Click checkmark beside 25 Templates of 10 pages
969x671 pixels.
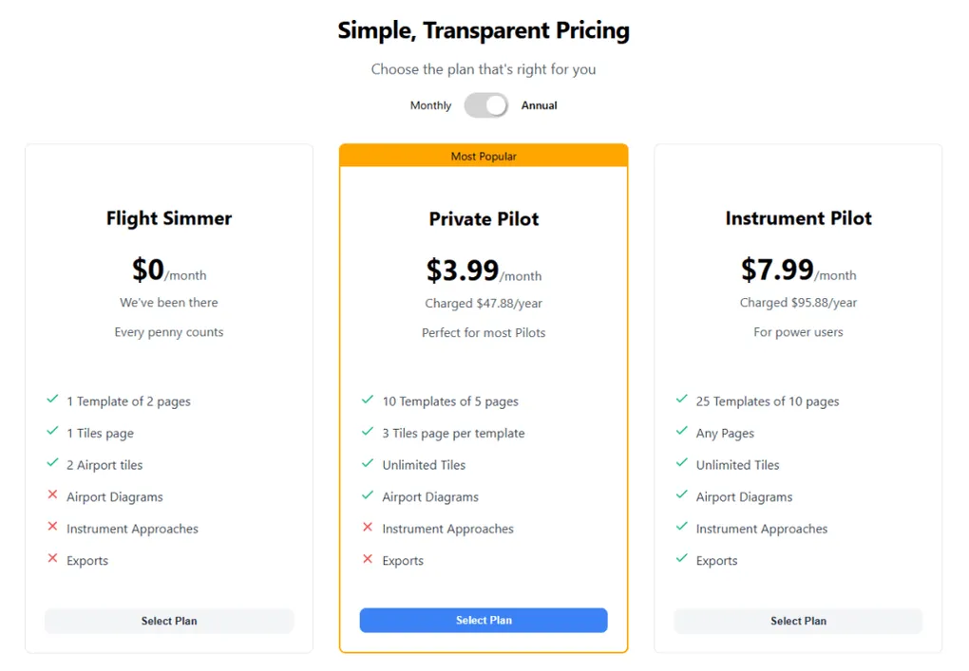681,401
